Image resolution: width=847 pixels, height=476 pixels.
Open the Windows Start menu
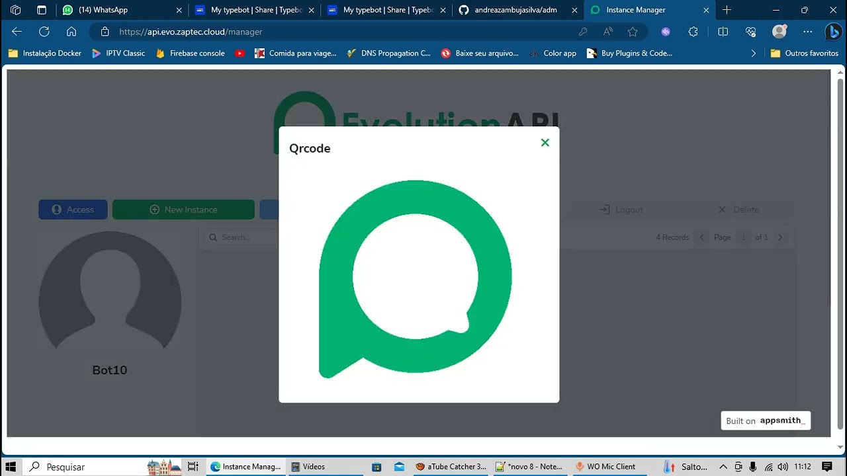(11, 467)
